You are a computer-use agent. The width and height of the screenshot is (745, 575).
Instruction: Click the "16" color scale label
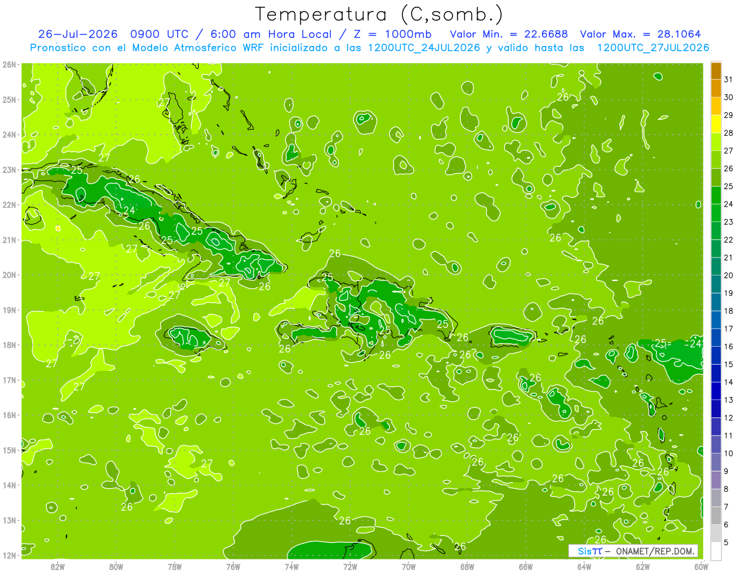(729, 346)
